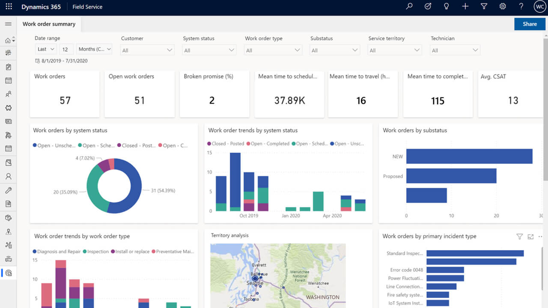Open the search magnifier in the top bar
Image resolution: width=548 pixels, height=308 pixels.
409,6
